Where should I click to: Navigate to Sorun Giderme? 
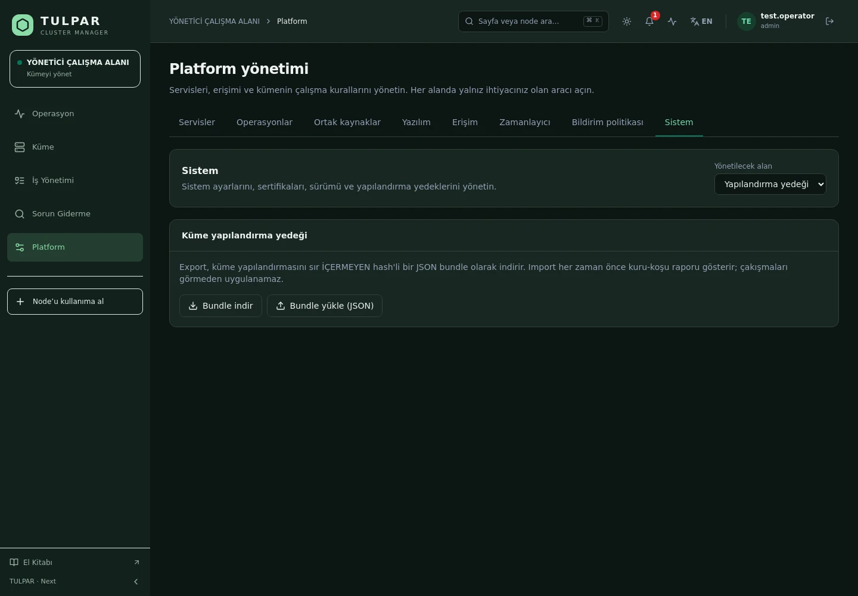75,214
